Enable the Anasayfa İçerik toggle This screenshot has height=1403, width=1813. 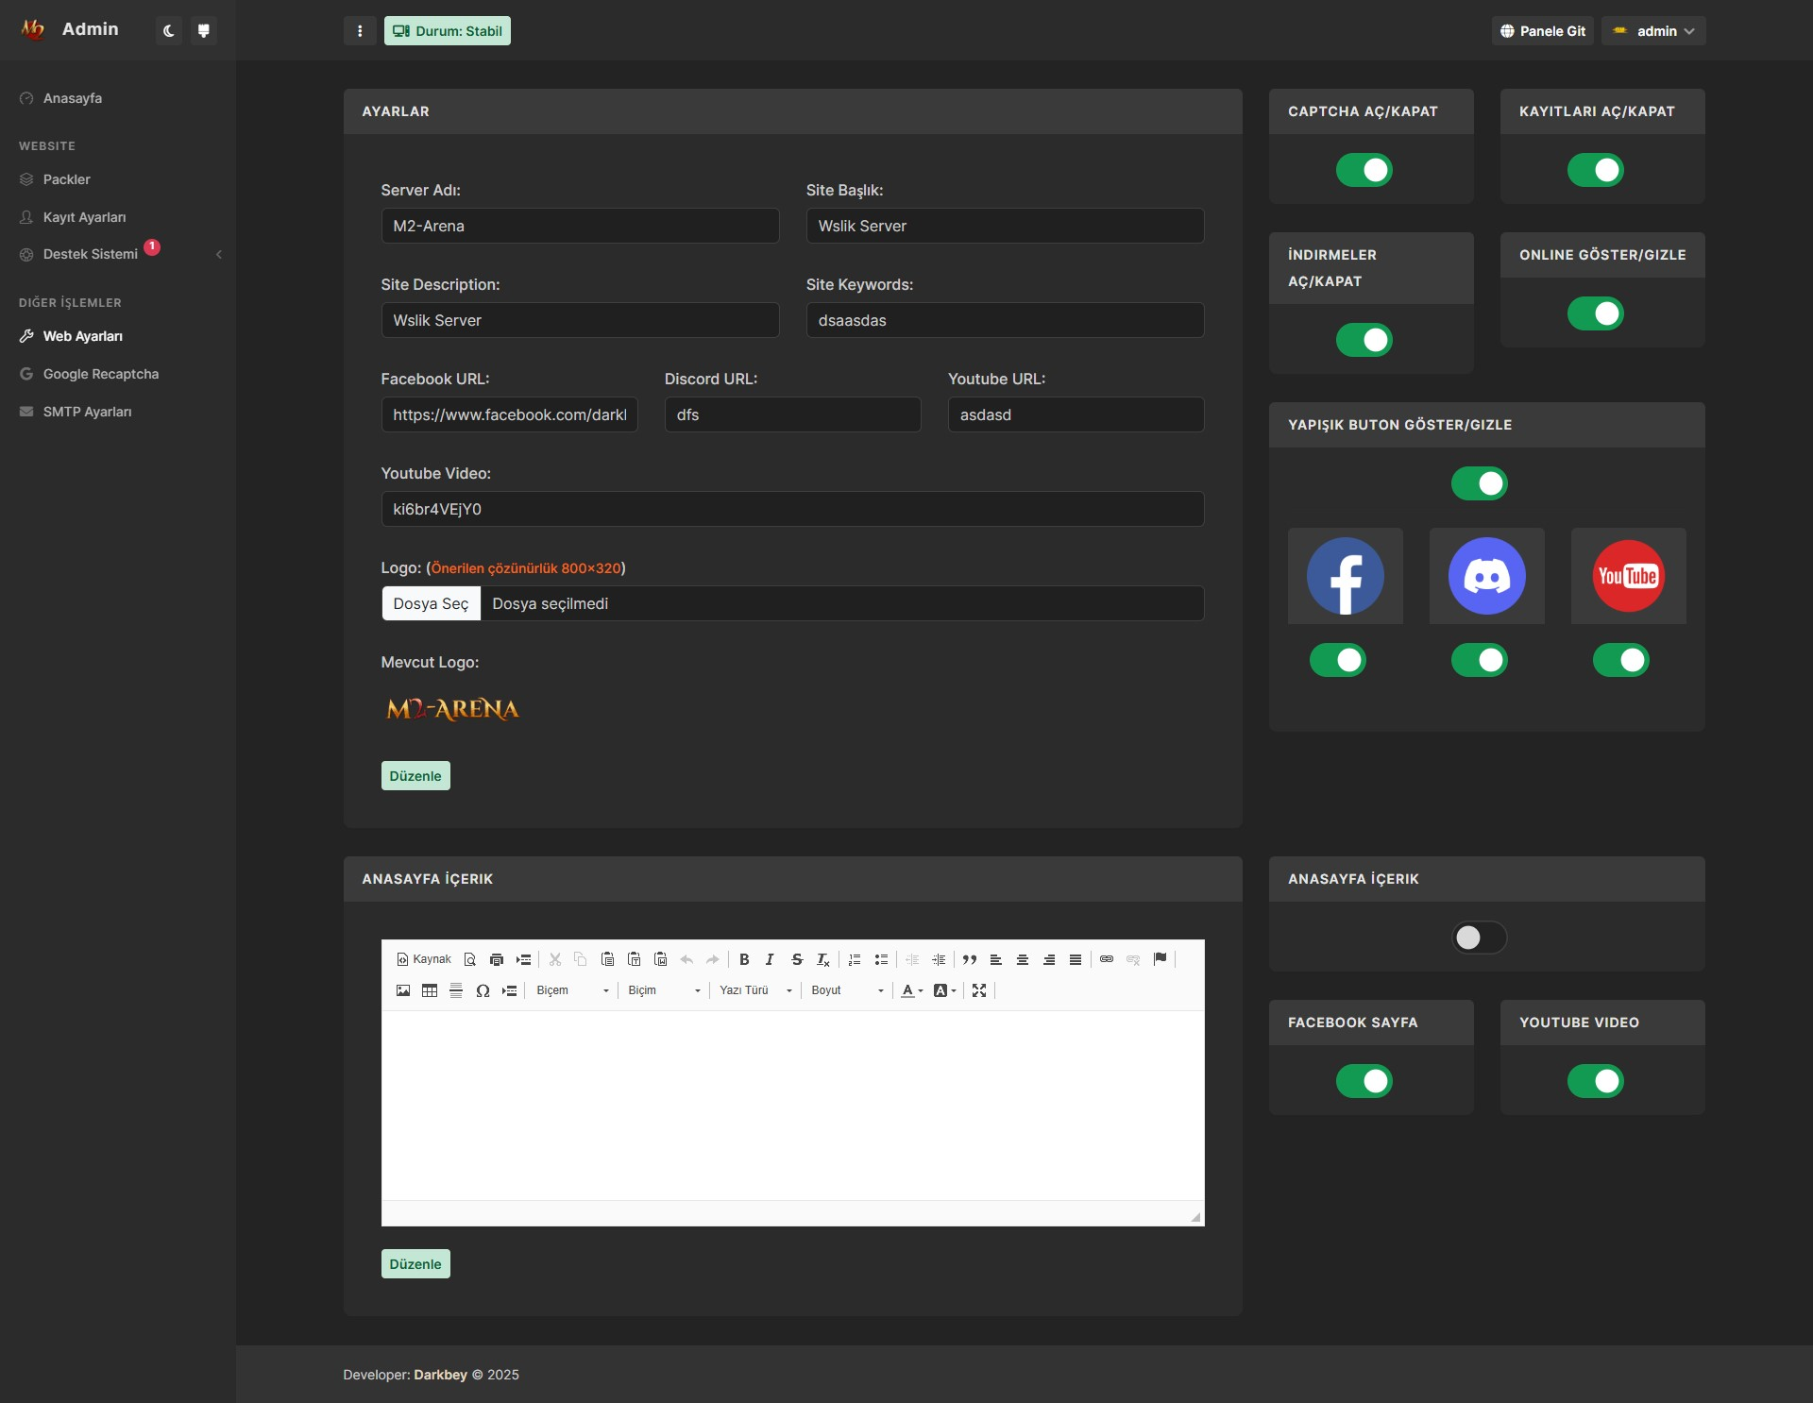(x=1479, y=938)
